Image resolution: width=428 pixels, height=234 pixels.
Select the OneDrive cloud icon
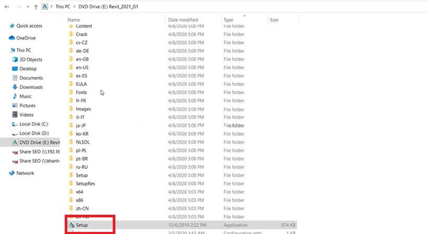[12, 38]
